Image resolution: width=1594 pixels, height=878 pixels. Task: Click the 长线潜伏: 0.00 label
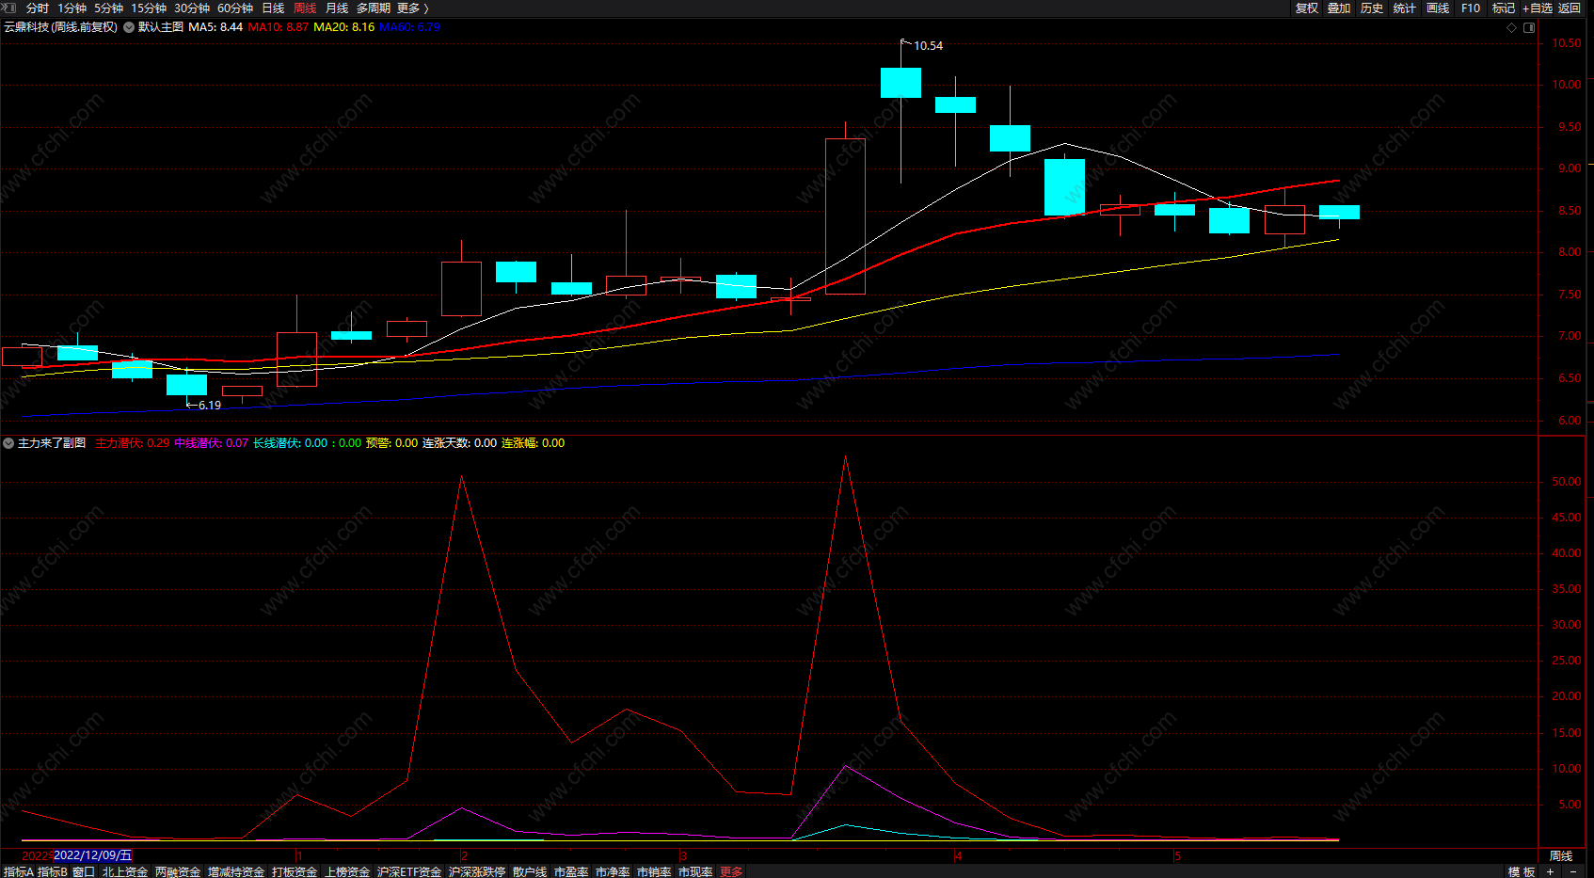pyautogui.click(x=291, y=443)
